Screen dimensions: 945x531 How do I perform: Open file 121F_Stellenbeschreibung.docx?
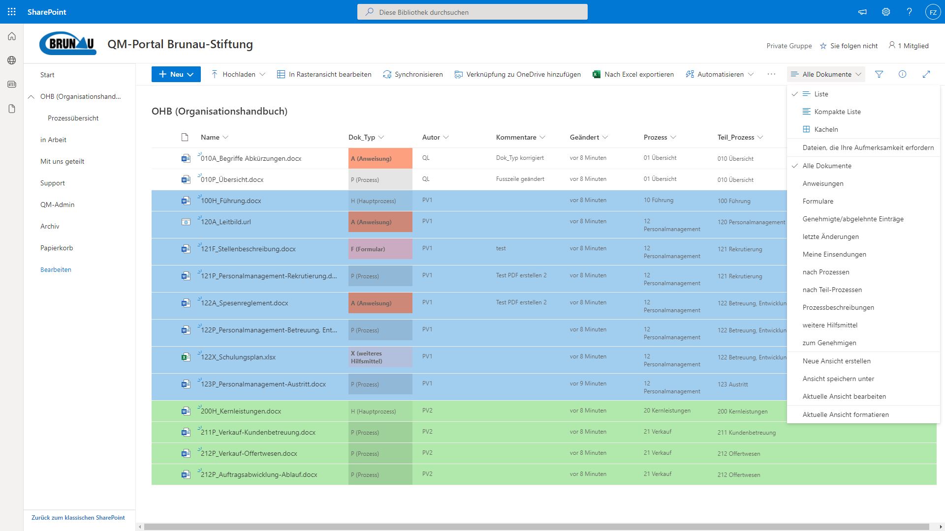(x=248, y=249)
